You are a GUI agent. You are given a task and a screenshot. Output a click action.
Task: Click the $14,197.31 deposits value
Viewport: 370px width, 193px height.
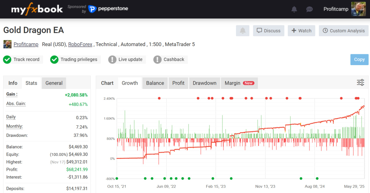pos(77,189)
